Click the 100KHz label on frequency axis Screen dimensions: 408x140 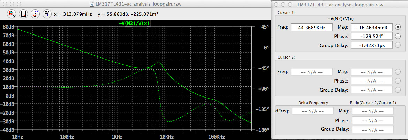click(217, 137)
